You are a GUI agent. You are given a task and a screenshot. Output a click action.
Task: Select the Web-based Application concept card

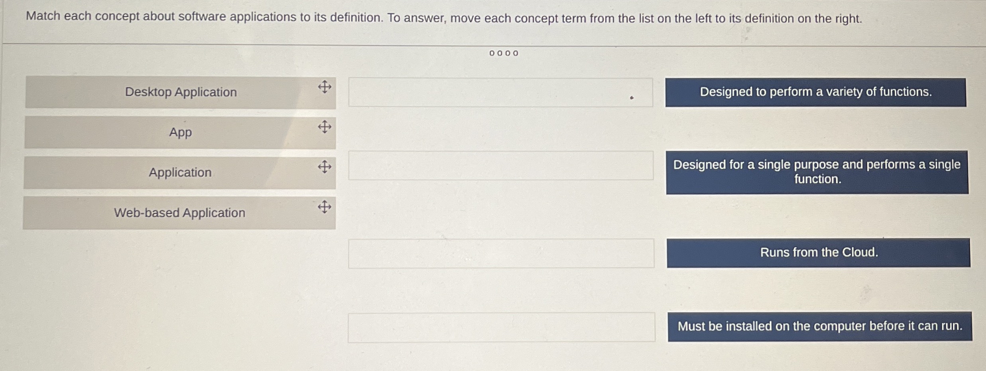point(180,213)
